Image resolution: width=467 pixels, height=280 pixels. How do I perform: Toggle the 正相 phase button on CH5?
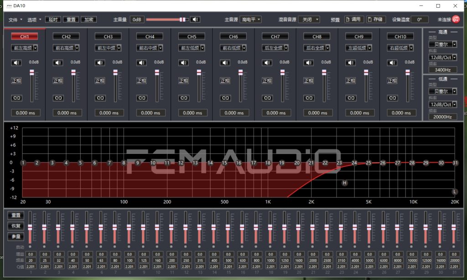184,81
